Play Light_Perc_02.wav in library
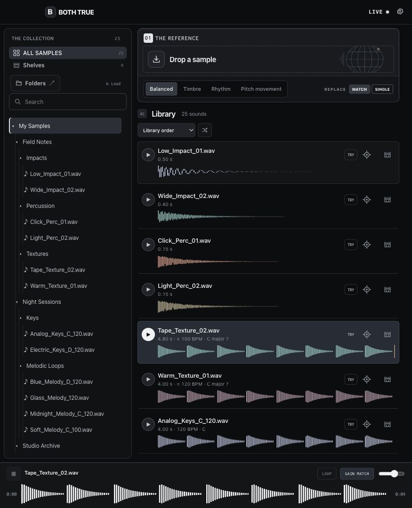Viewport: 412px width, 508px height. 148,290
